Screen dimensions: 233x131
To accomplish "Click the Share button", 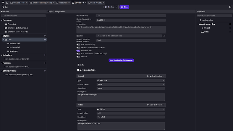I will pyautogui.click(x=124, y=7).
